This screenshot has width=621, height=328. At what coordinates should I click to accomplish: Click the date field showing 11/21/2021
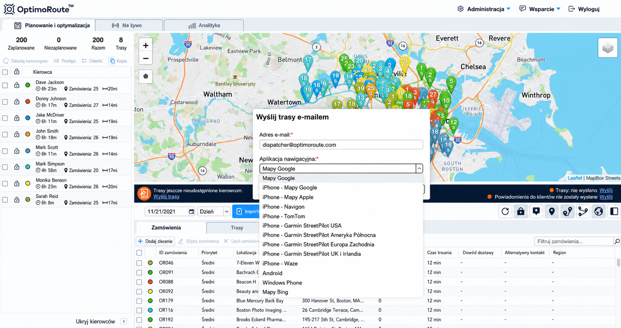(167, 211)
